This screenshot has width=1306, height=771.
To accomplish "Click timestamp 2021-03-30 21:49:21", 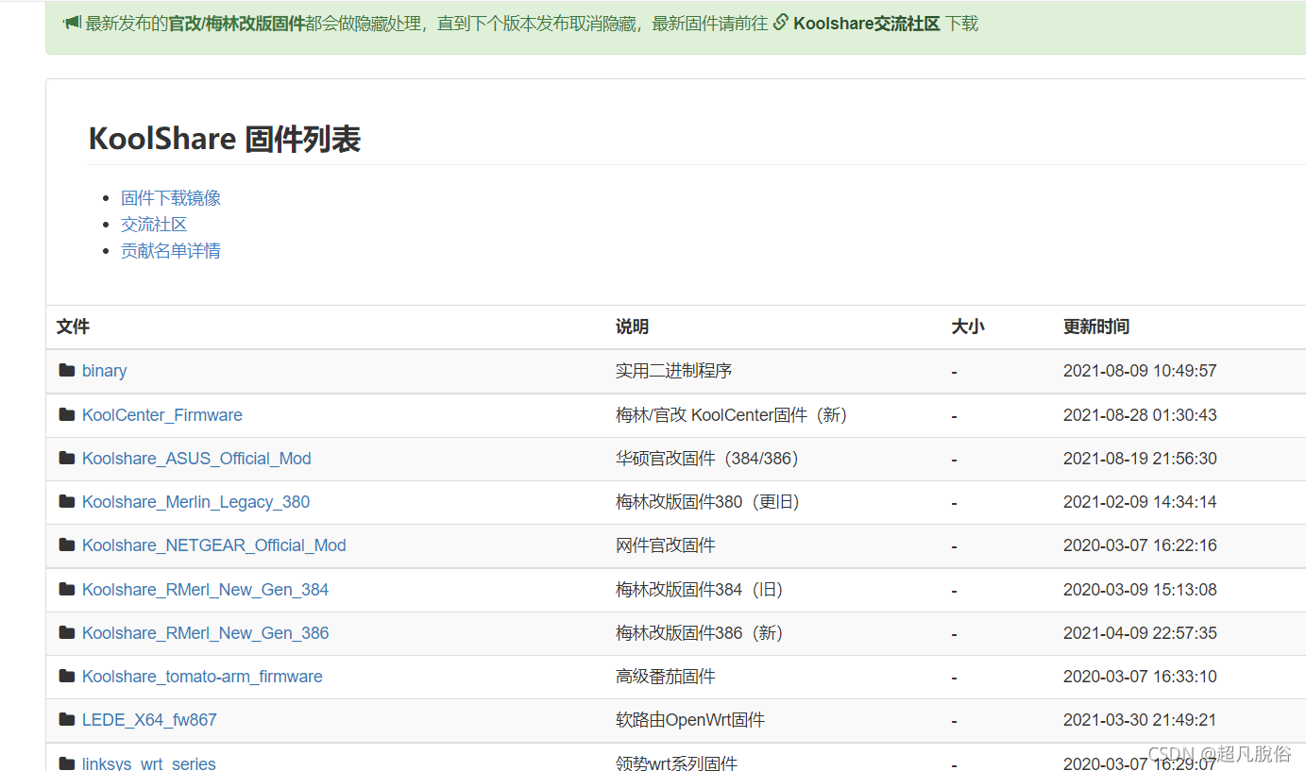I will pyautogui.click(x=1140, y=720).
